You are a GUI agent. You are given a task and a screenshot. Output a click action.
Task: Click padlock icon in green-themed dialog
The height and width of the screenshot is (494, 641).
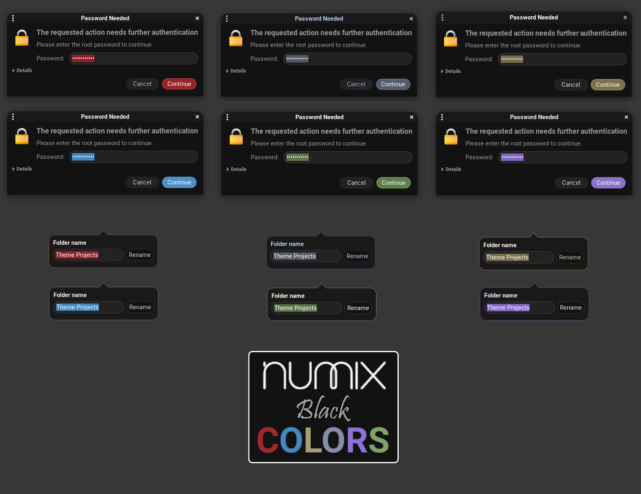236,137
